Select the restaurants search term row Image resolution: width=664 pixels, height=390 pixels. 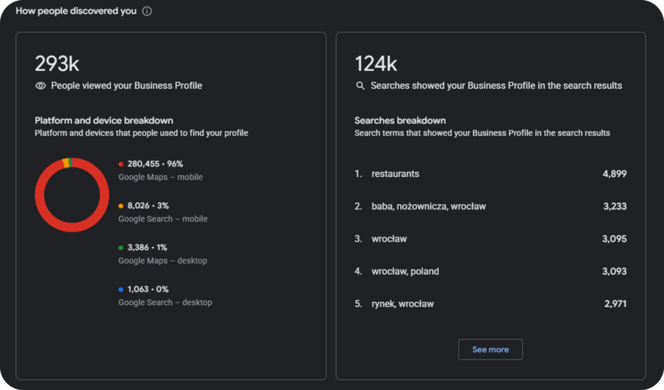tap(490, 174)
